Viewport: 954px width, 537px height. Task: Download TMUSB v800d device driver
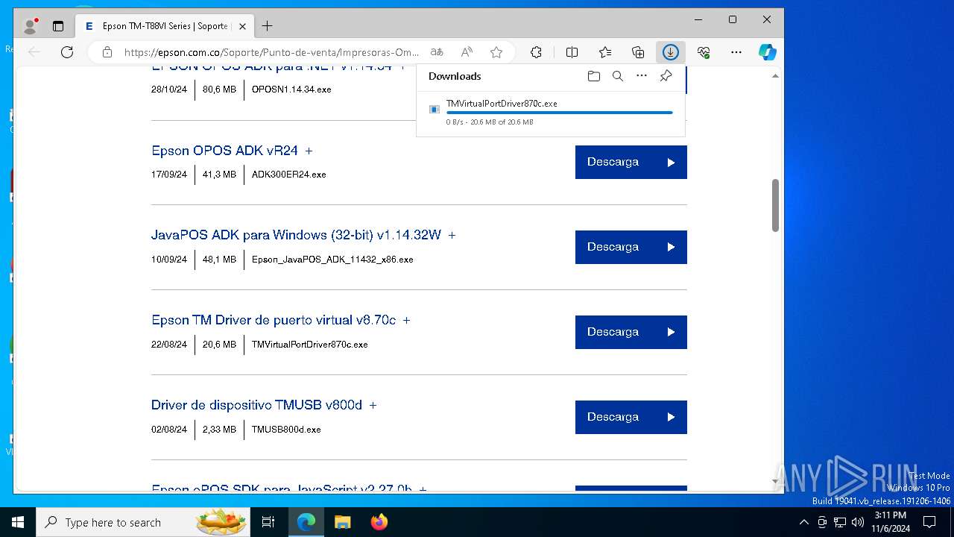click(631, 417)
